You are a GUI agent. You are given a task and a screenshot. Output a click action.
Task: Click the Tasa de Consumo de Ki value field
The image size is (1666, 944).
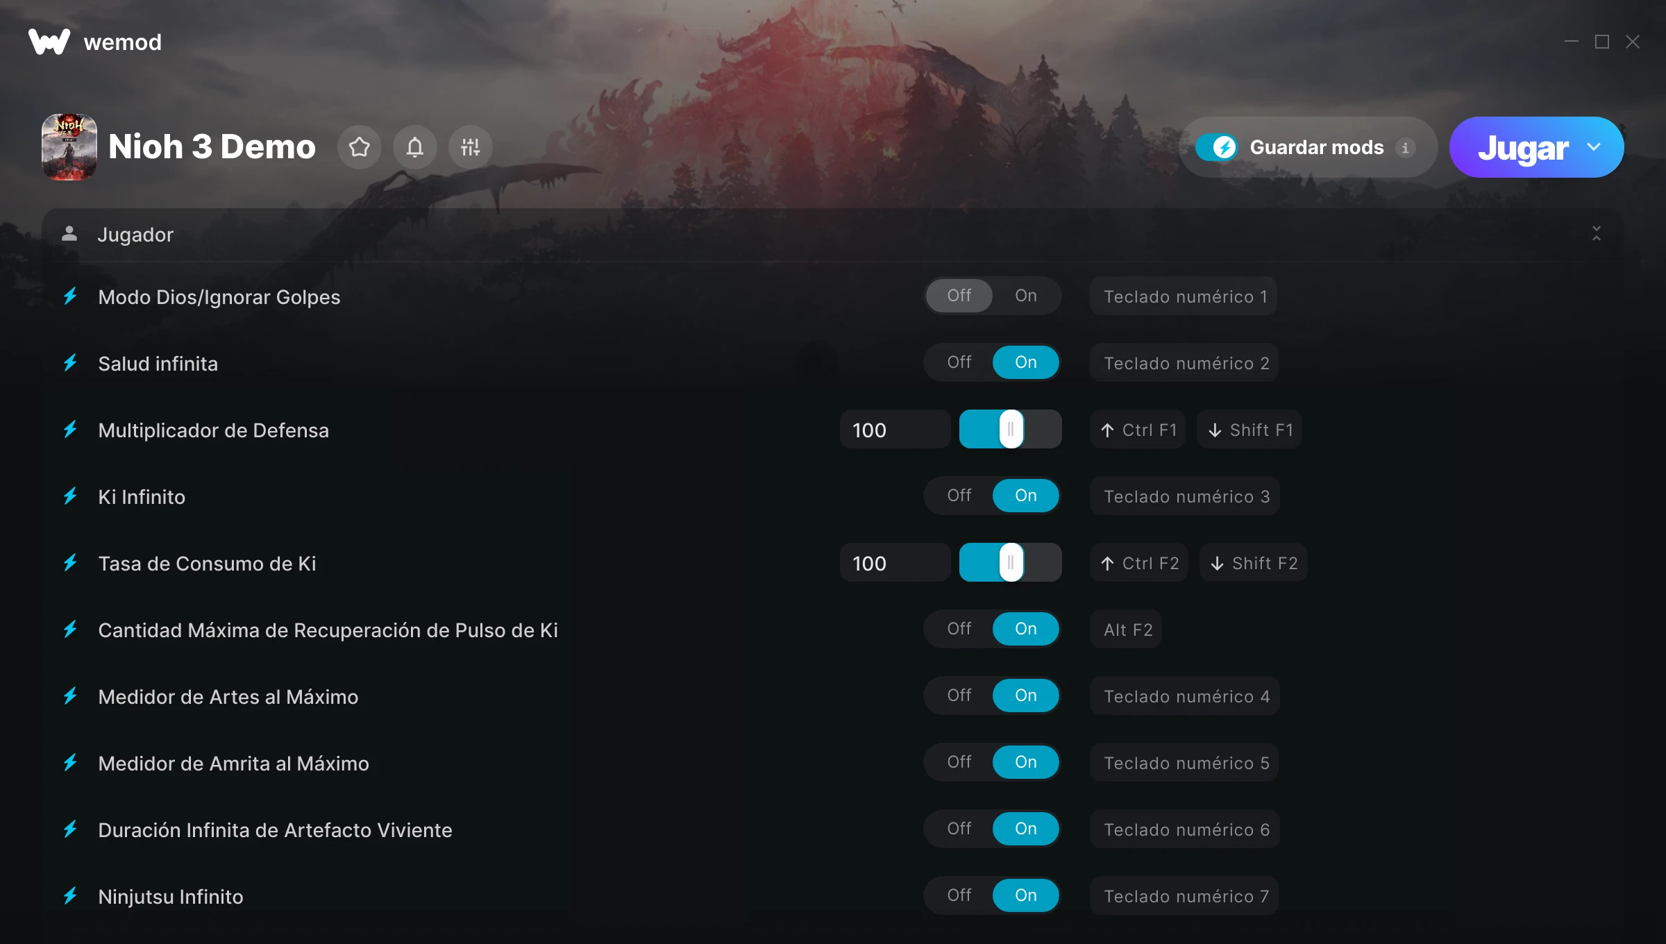click(x=895, y=563)
